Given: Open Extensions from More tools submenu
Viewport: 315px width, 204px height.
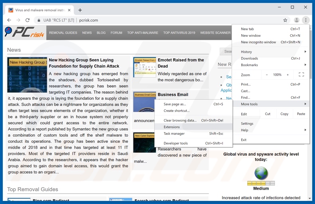Looking at the screenshot, I should point(193,127).
